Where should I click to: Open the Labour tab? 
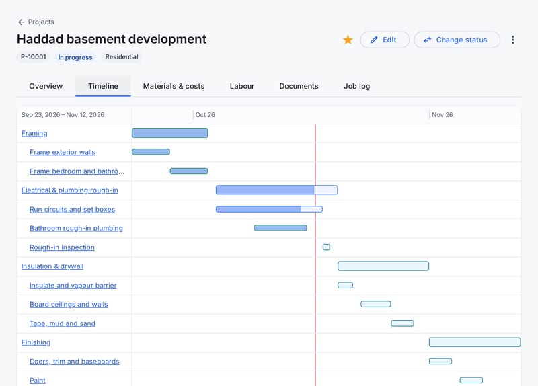point(242,86)
